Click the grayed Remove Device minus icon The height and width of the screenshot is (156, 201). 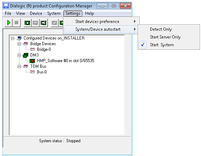pyautogui.click(x=36, y=23)
